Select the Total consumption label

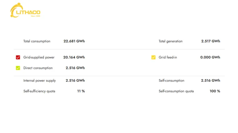click(x=37, y=41)
